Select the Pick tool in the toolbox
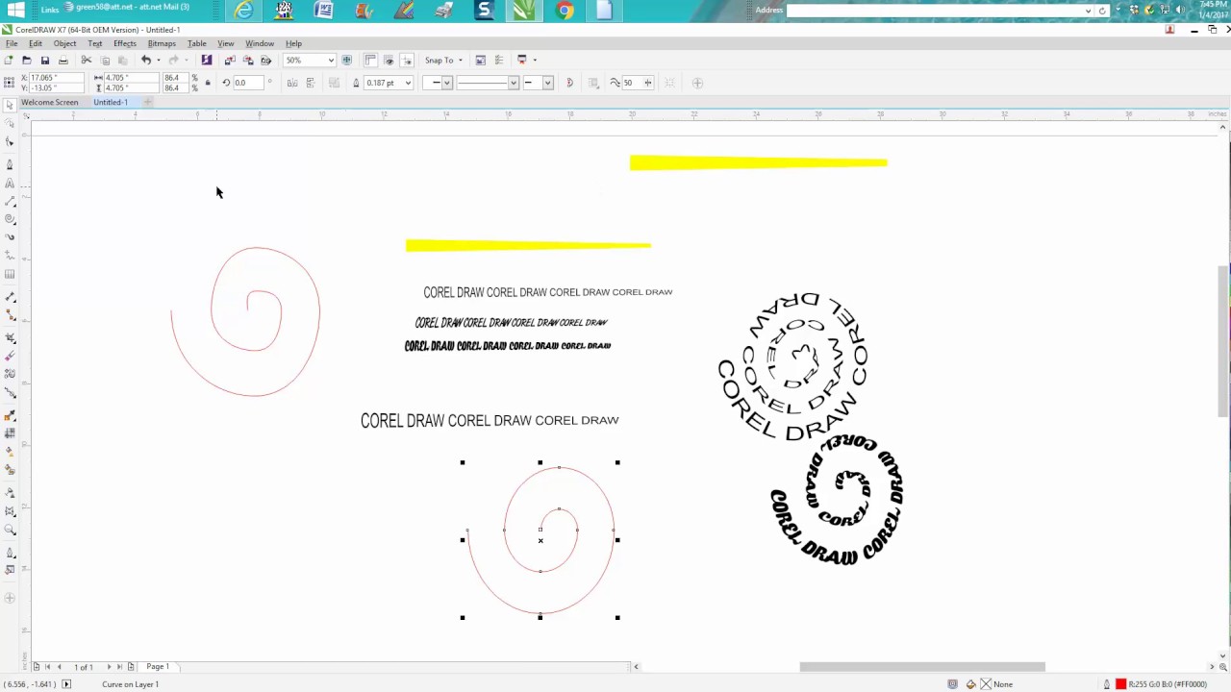Viewport: 1231px width, 692px height. pyautogui.click(x=10, y=105)
